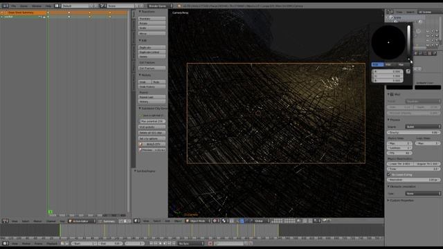The width and height of the screenshot is (443, 249).
Task: Open the No Sync playback dropdown
Action: click(x=191, y=243)
